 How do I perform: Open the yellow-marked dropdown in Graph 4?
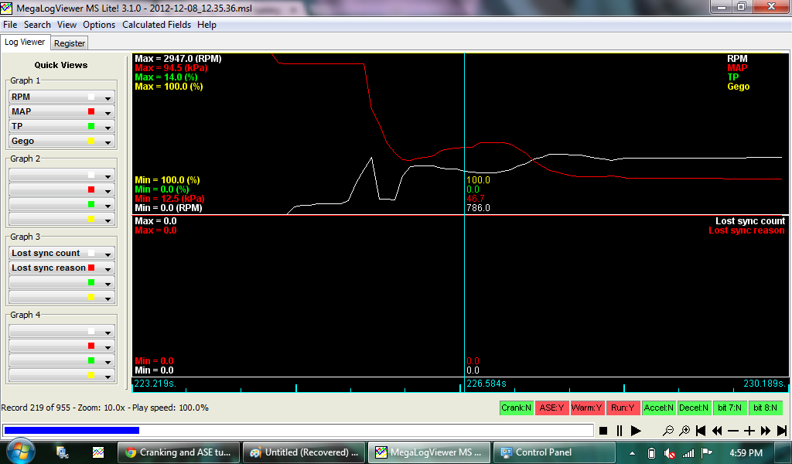(x=62, y=376)
